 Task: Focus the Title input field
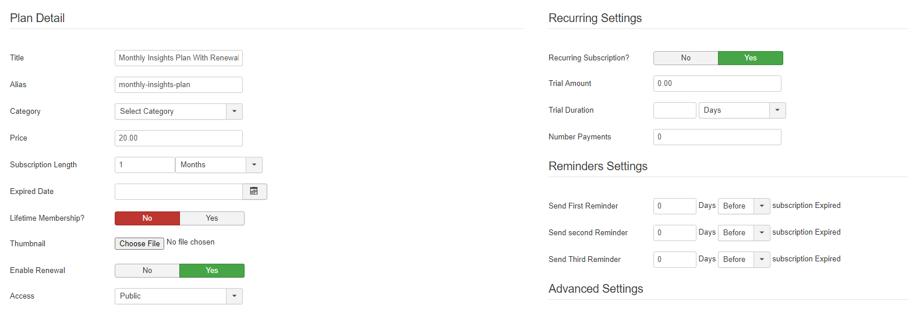179,58
